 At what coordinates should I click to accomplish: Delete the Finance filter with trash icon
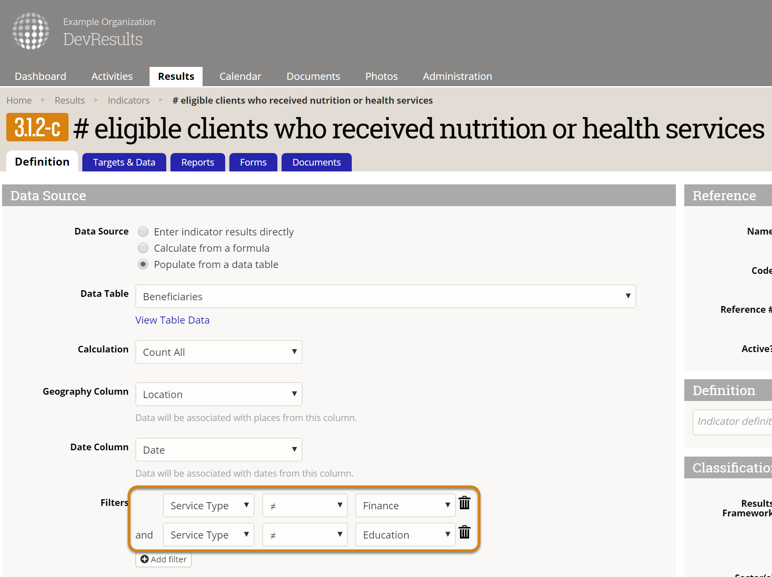click(x=465, y=503)
